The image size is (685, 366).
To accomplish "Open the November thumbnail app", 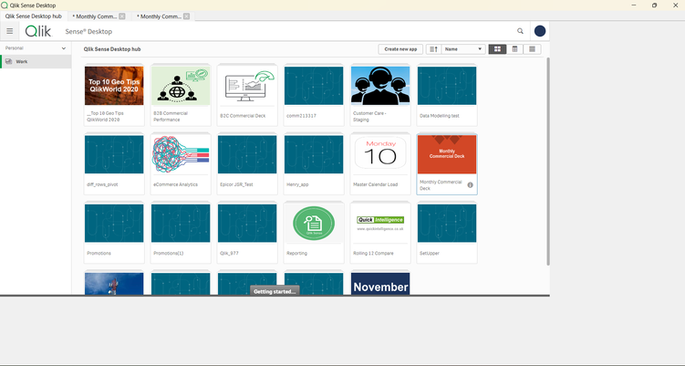I will point(380,283).
